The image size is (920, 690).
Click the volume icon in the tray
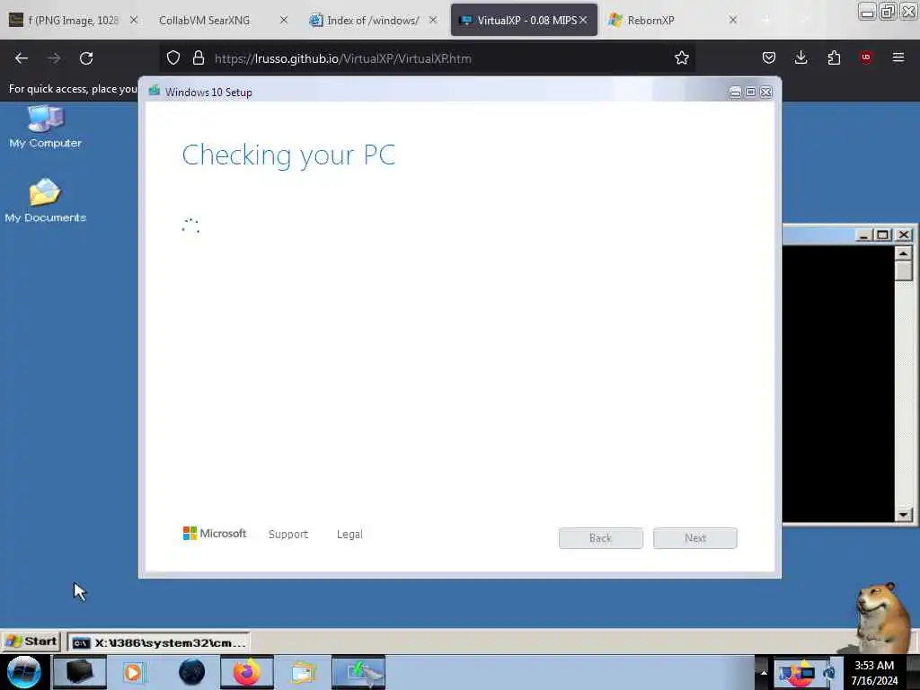[830, 673]
